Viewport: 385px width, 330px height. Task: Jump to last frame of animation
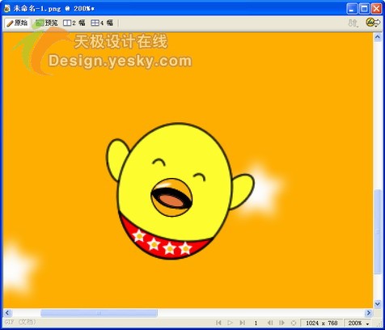click(243, 323)
